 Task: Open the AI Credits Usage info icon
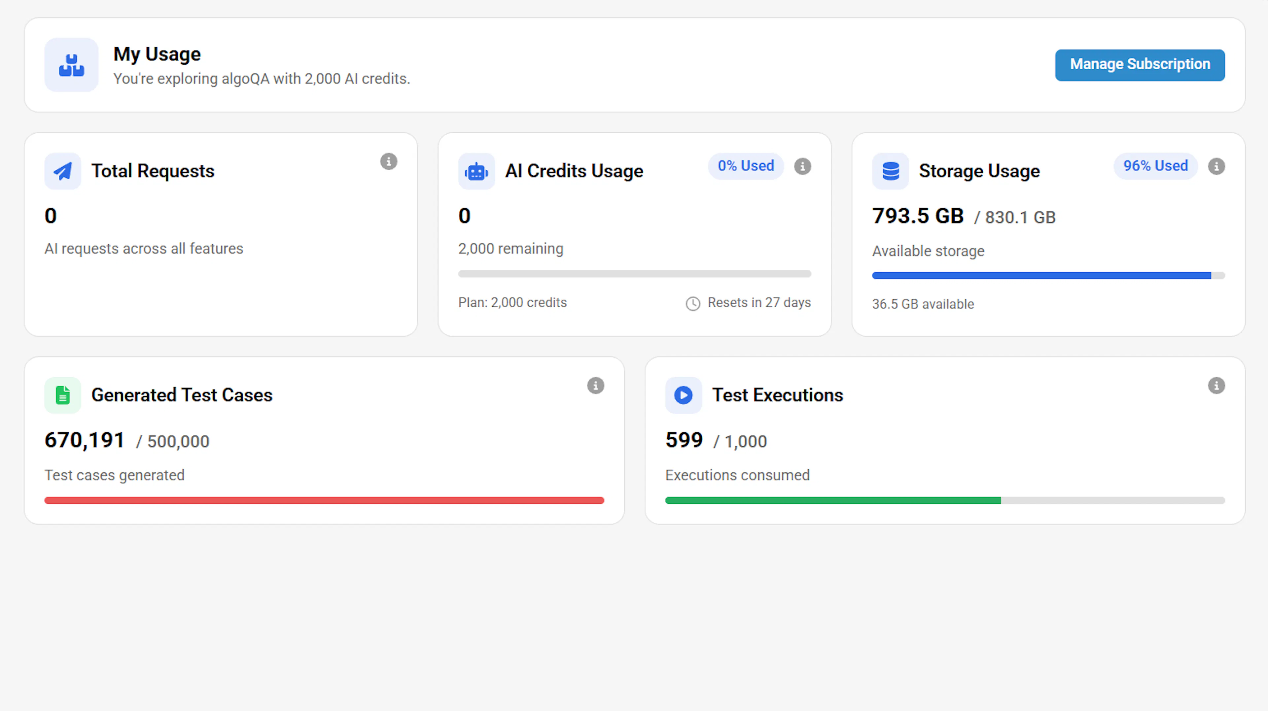(x=802, y=166)
